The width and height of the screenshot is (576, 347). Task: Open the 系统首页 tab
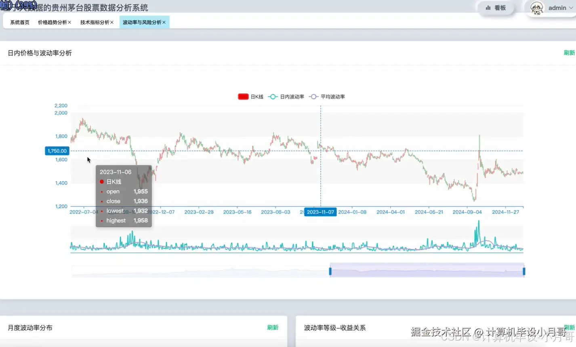tap(20, 22)
